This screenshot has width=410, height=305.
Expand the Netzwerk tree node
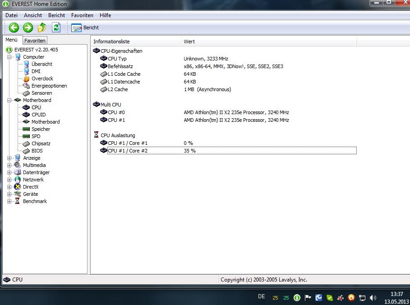[x=9, y=180]
